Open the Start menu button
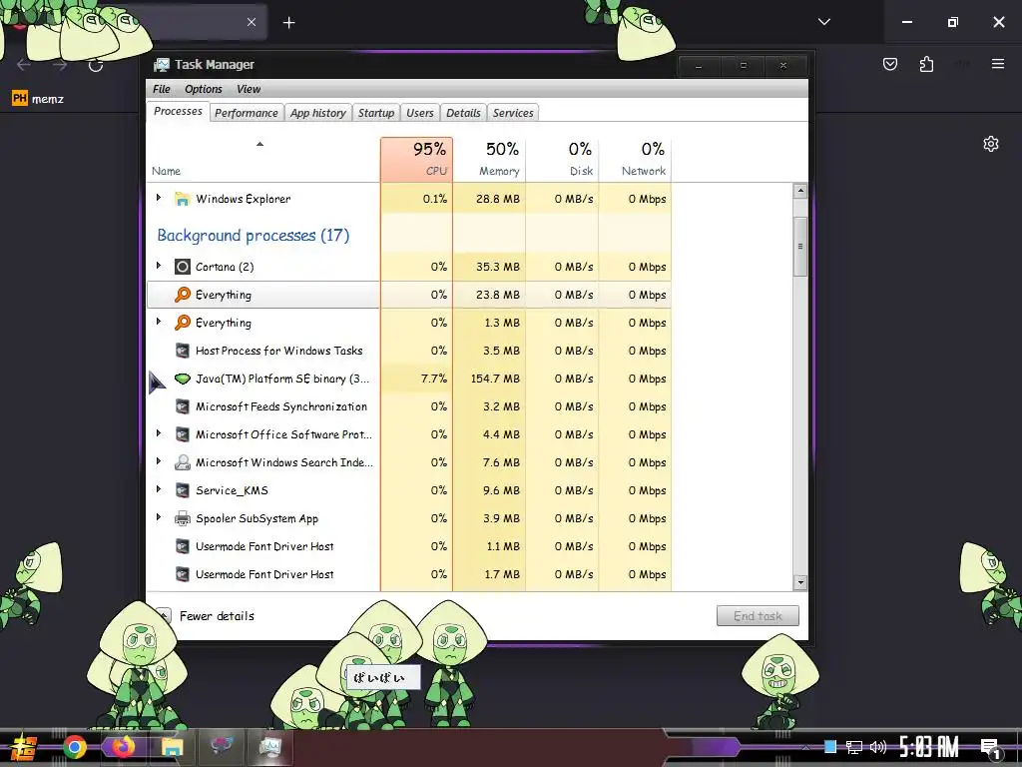1022x767 pixels. point(24,747)
